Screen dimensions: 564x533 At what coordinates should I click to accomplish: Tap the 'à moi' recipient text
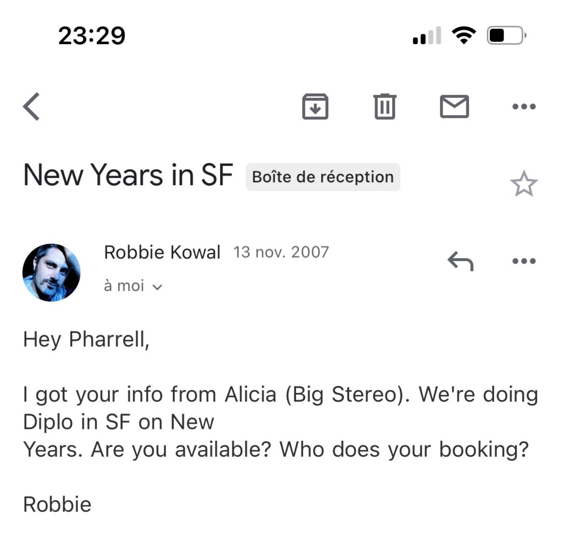pos(124,286)
